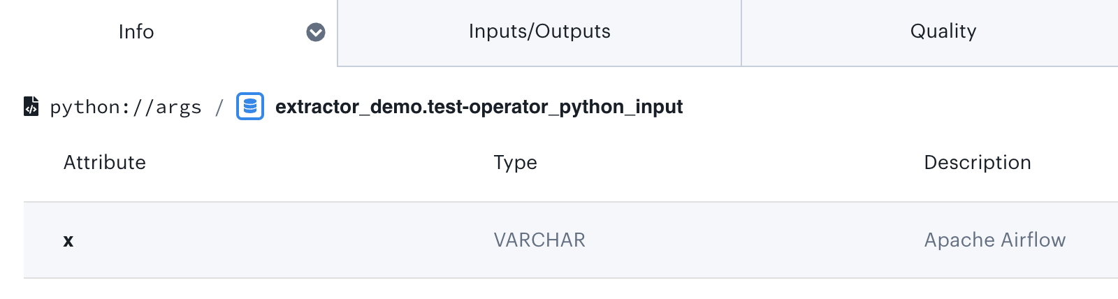Click empty space between VARCHAR and Apache Airflow
1118x299 pixels.
[755, 240]
